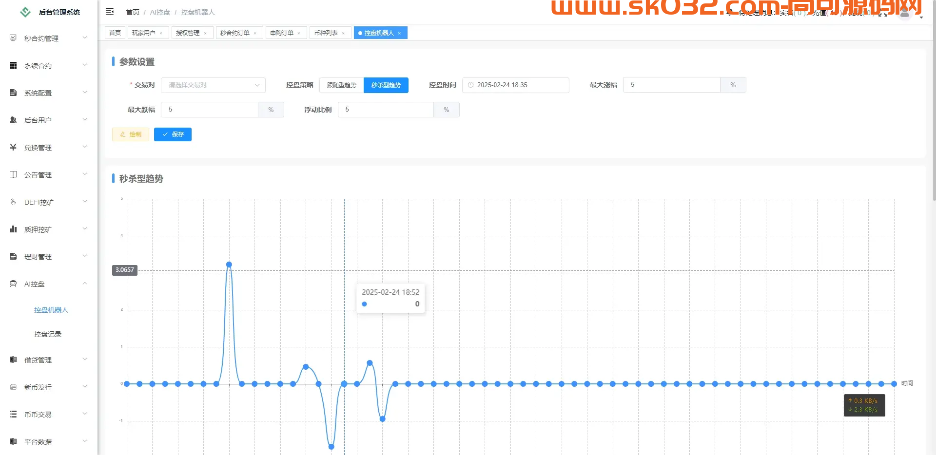936x455 pixels.
Task: Click the 控盘时间 datetime input field
Action: point(516,85)
